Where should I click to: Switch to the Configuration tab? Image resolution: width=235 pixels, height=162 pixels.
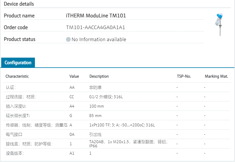[18, 63]
